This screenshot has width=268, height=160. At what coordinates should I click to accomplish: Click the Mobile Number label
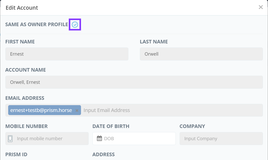26,126
